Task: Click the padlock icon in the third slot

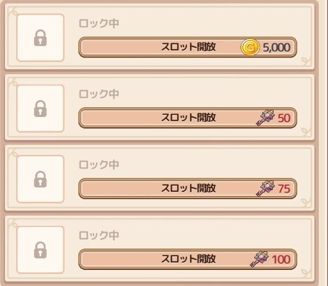Action: [x=40, y=179]
